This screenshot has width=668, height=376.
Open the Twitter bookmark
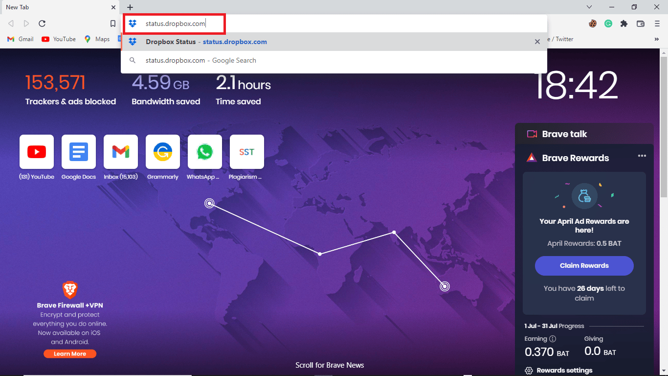click(x=561, y=39)
